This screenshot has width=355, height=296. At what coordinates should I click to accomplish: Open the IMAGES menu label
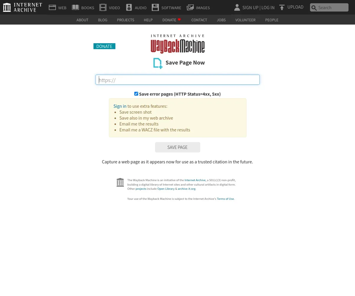pos(203,8)
